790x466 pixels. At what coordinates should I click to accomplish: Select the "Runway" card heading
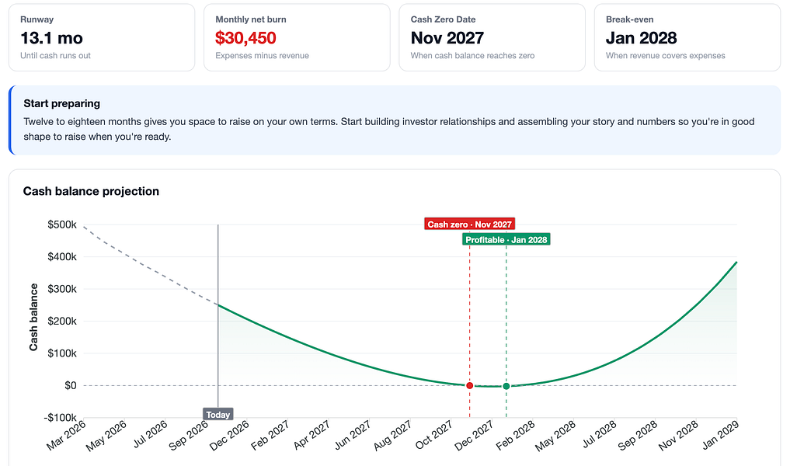coord(37,19)
